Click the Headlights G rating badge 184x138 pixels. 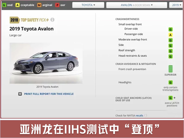click(x=170, y=82)
